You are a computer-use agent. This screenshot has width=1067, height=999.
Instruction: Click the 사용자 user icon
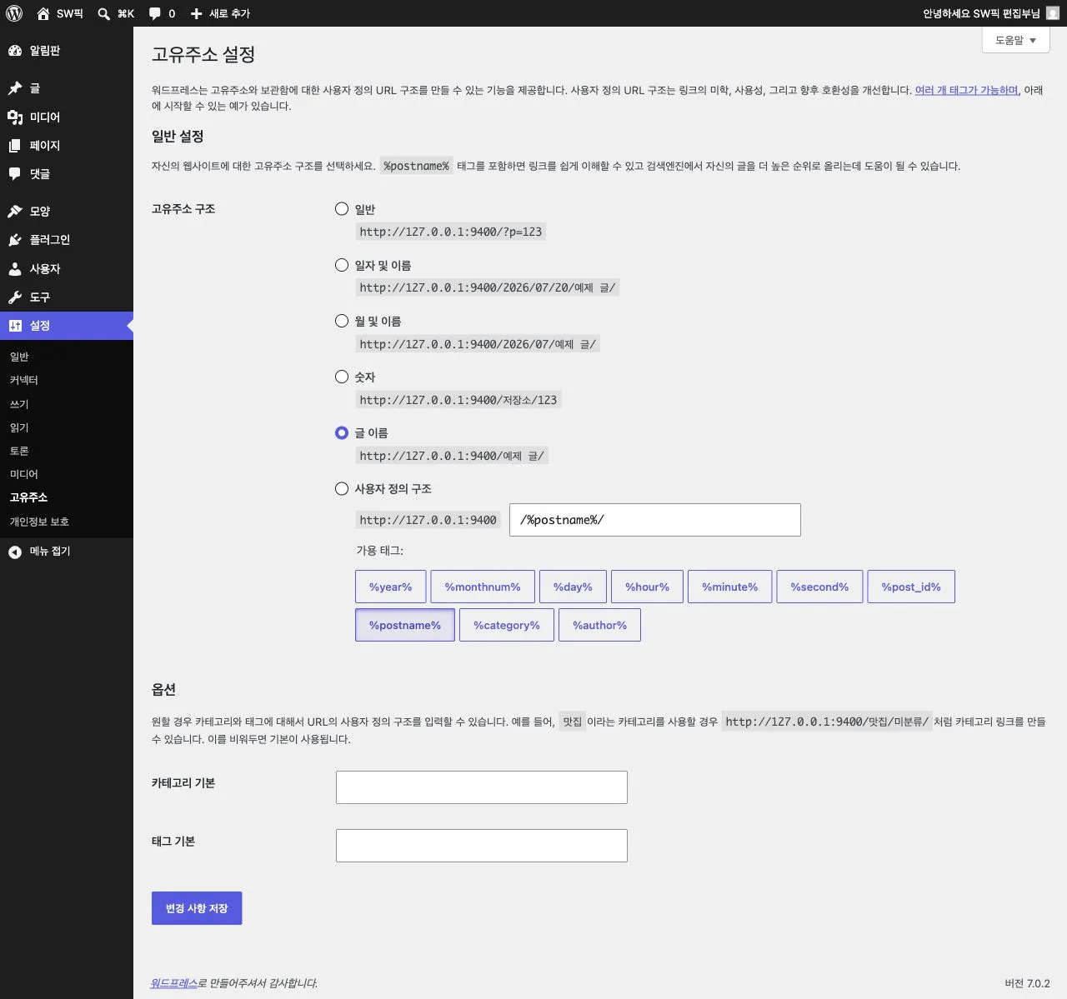tap(15, 269)
